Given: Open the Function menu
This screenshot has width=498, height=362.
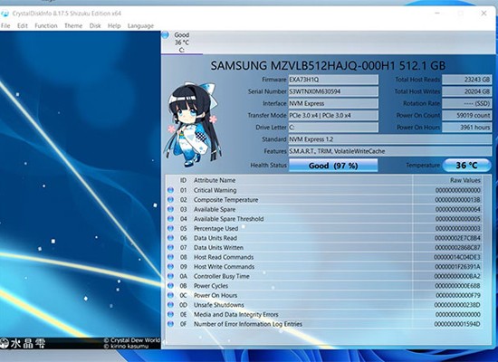Looking at the screenshot, I should 46,25.
